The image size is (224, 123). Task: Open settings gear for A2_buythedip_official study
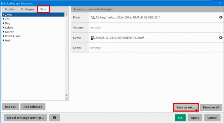(x=220, y=18)
